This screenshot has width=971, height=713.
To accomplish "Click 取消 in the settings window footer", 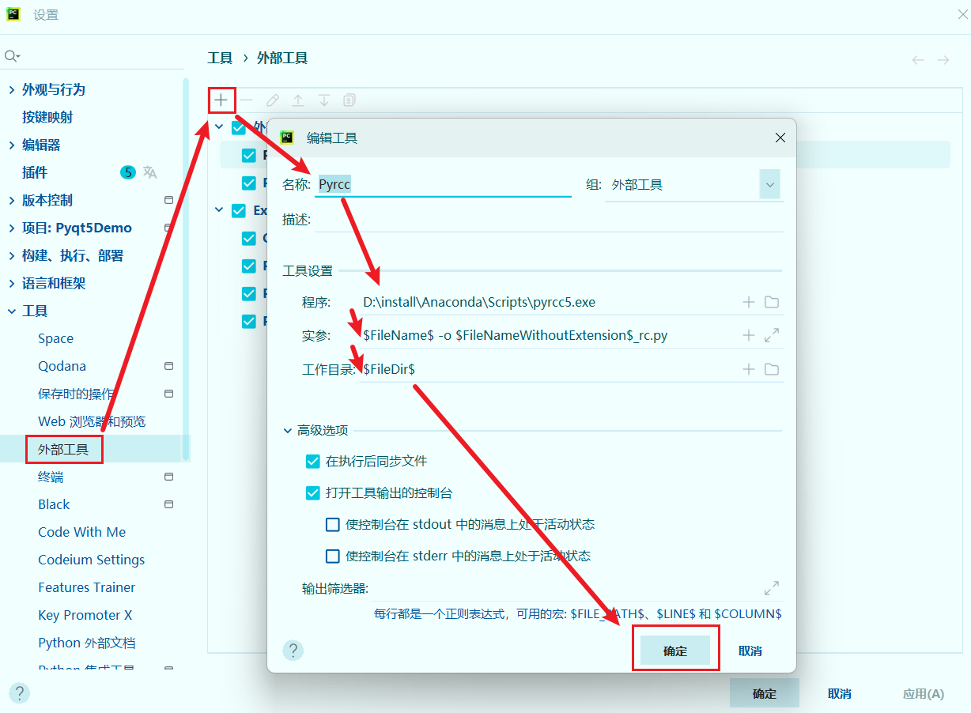I will pyautogui.click(x=840, y=693).
